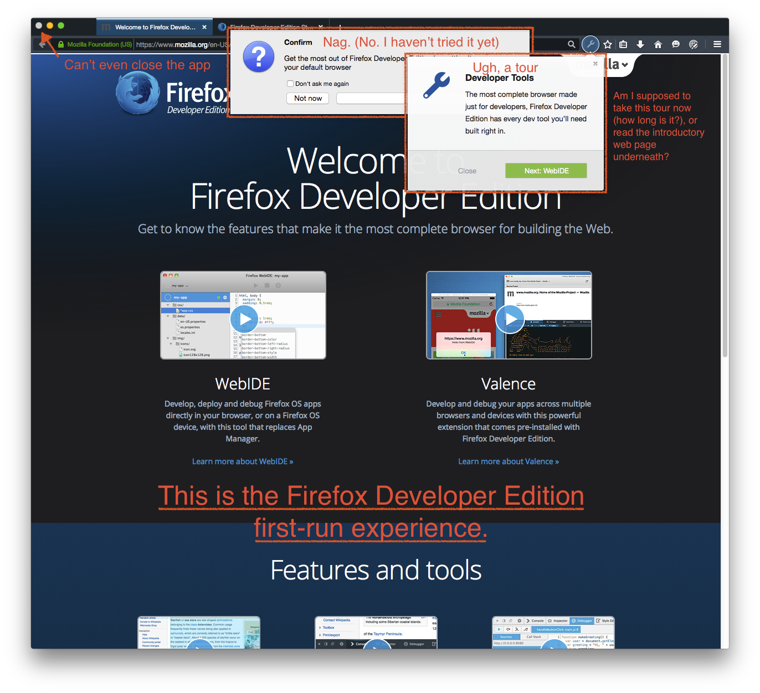Start a Firefox Hello conversation with the smiley icon
This screenshot has width=760, height=693.
click(x=676, y=44)
